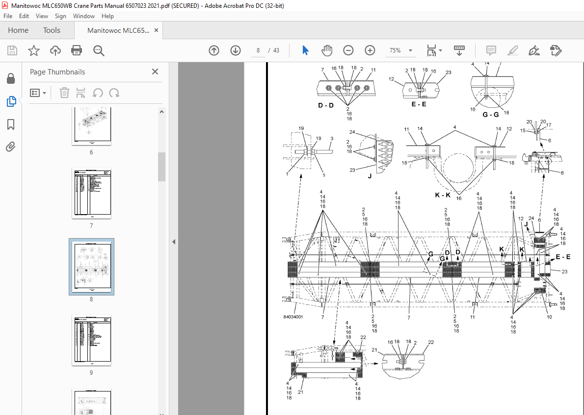Open the File menu
This screenshot has width=584, height=415.
tap(8, 16)
